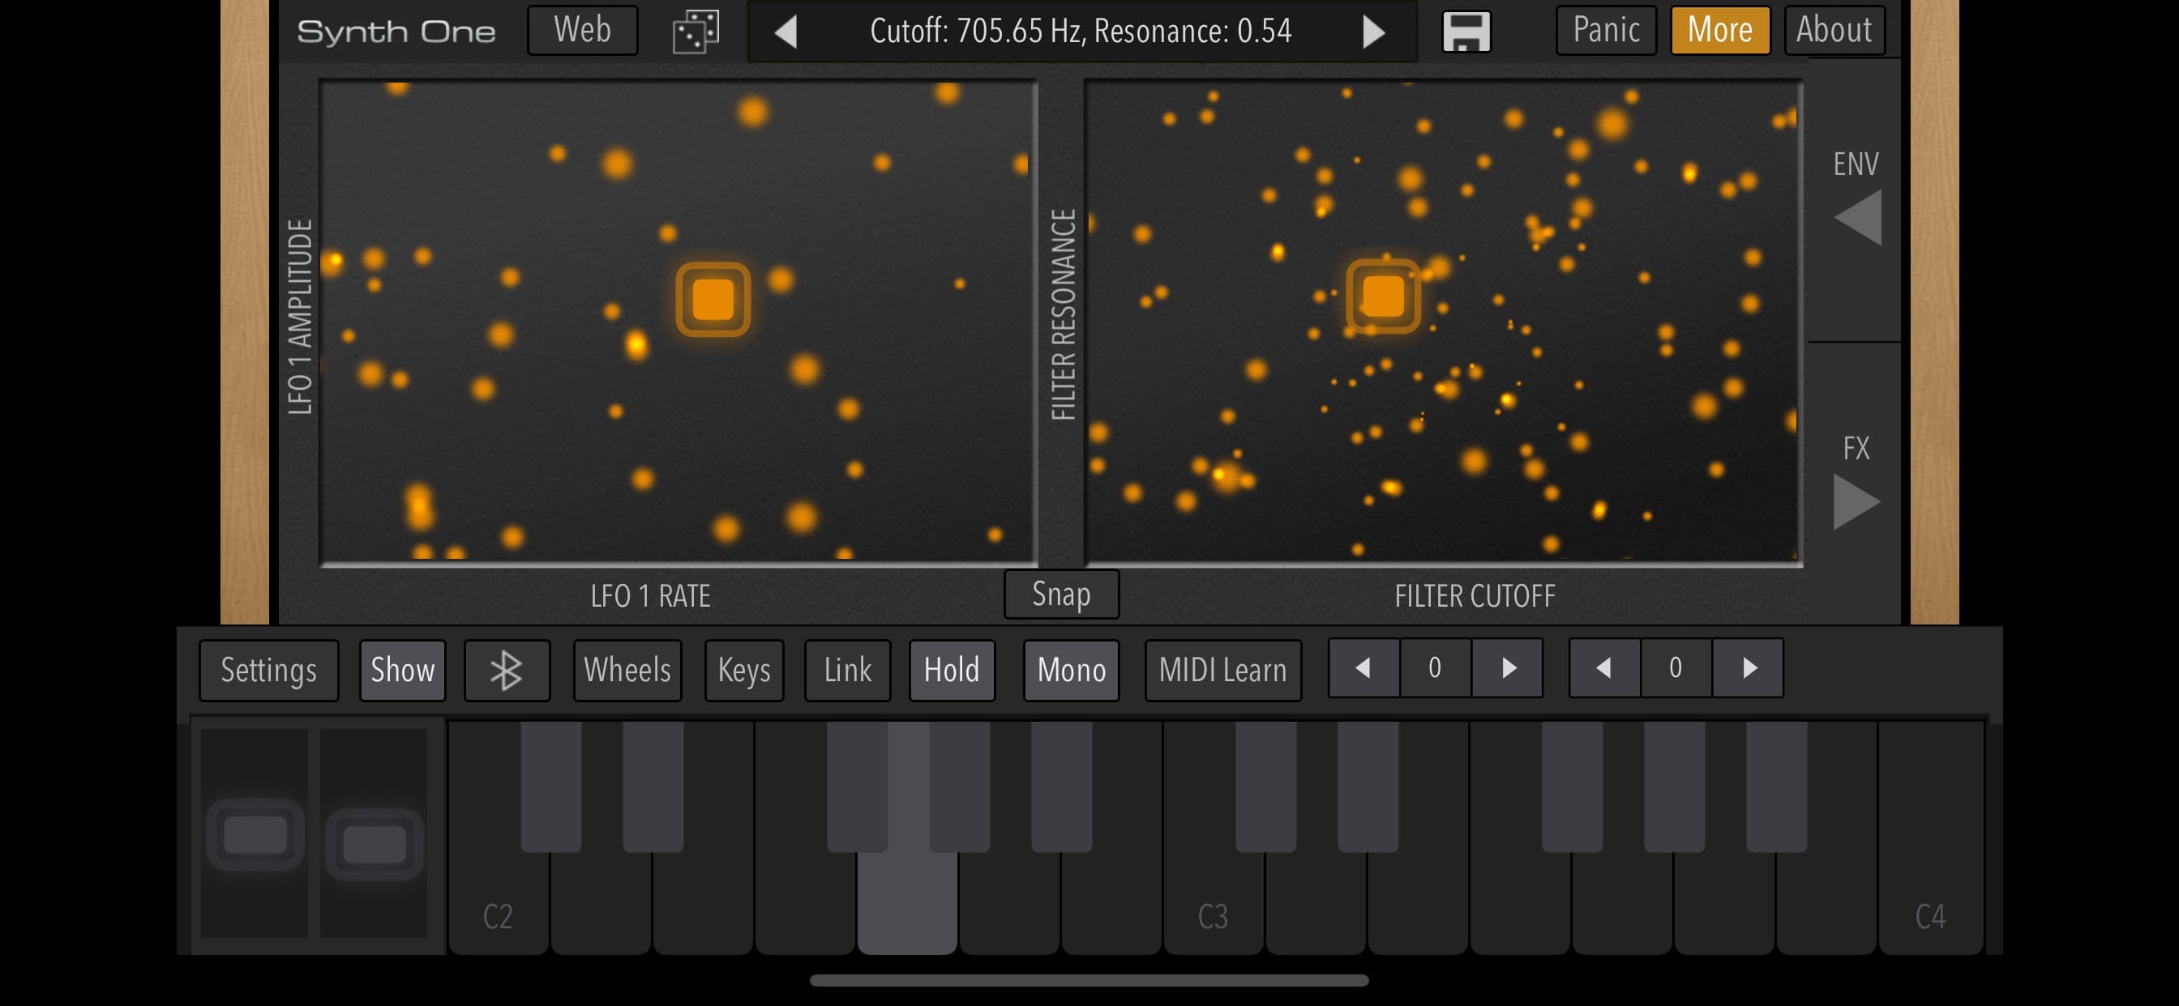Click the LFO 1 RATE label

tap(649, 596)
